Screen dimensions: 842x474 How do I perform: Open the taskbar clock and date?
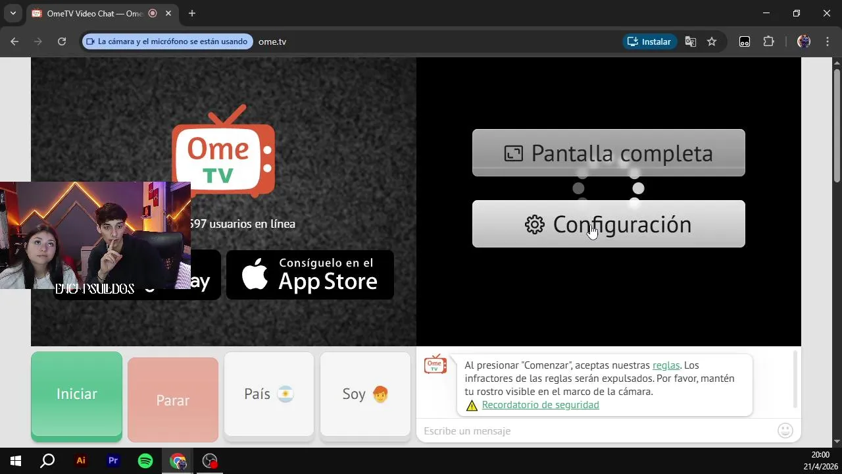pyautogui.click(x=820, y=461)
